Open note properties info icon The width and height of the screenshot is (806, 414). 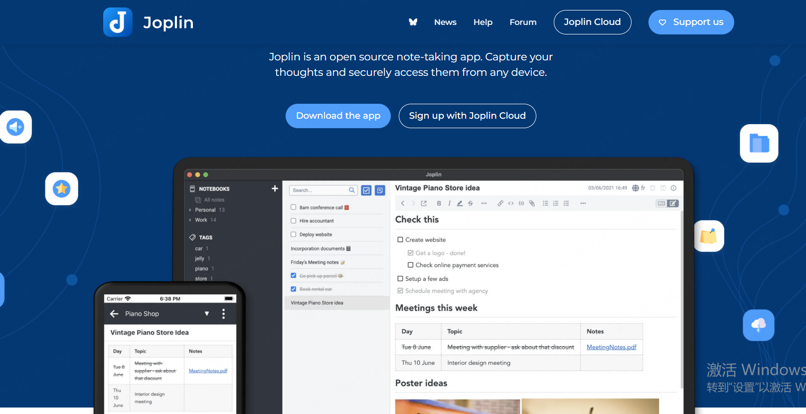coord(673,188)
